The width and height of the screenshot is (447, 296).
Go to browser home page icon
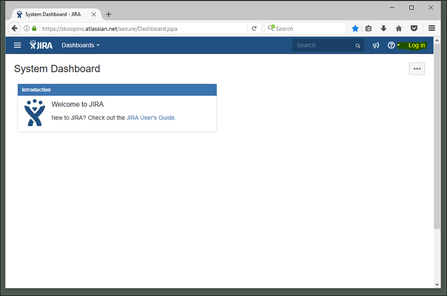[x=399, y=29]
